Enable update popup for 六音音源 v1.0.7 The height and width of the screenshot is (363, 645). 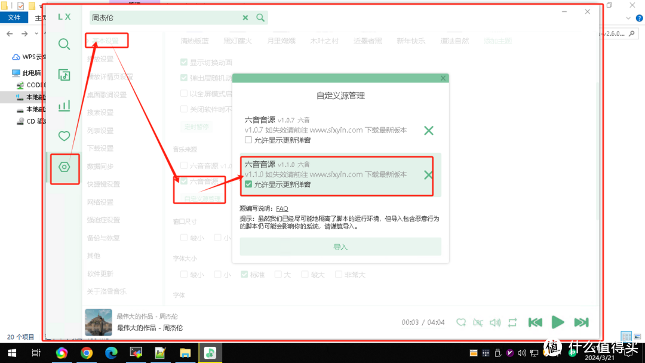tap(248, 140)
